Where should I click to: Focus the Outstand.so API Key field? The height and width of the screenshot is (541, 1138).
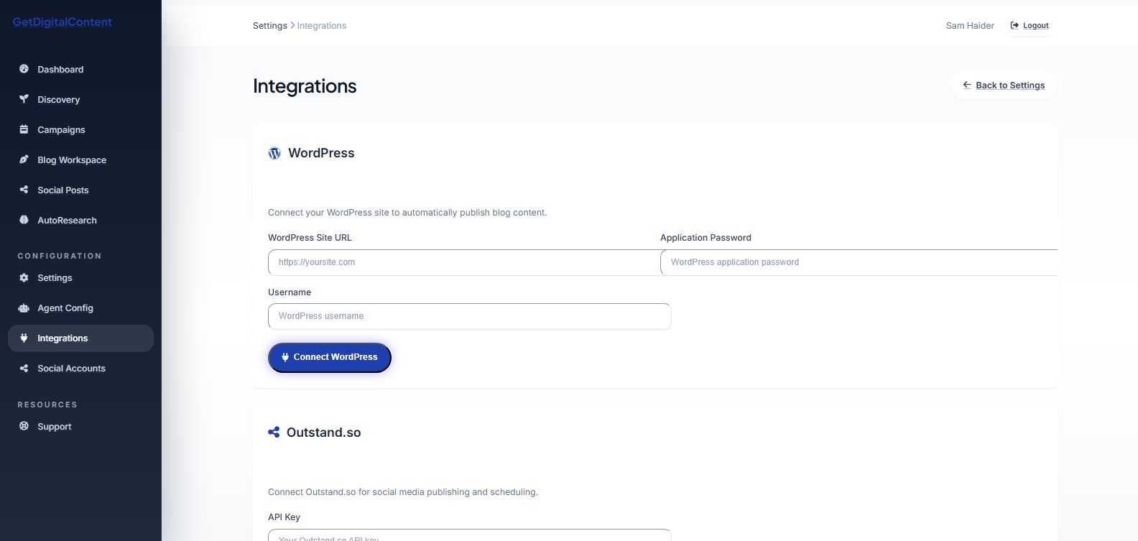(x=470, y=535)
